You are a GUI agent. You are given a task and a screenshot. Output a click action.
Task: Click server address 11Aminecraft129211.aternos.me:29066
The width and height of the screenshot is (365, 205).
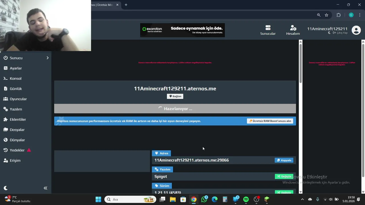tap(192, 160)
